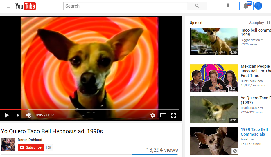271x157 pixels.
Task: Switch the player to full screen
Action: coord(174,115)
